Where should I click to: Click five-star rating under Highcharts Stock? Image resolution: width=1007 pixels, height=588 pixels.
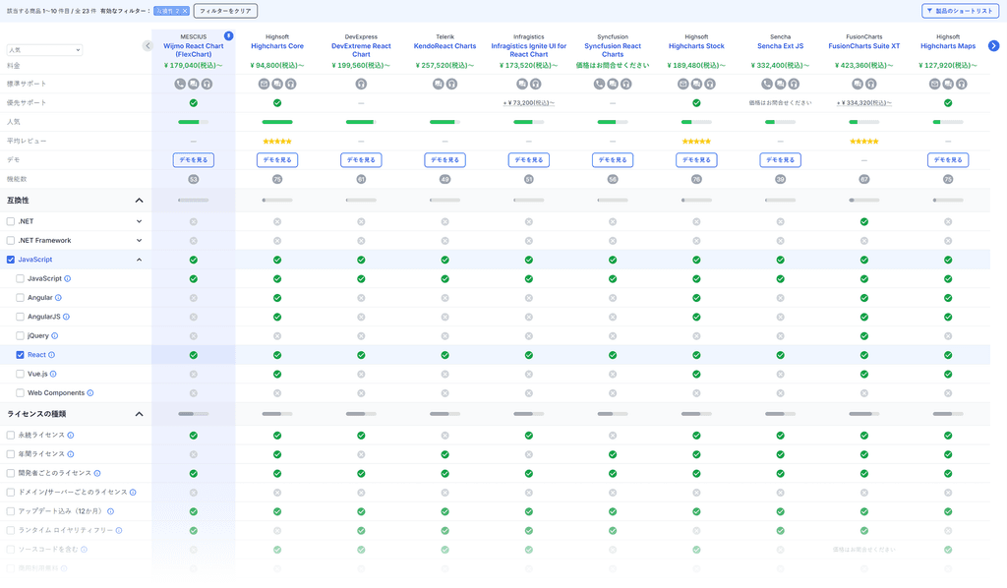coord(696,142)
